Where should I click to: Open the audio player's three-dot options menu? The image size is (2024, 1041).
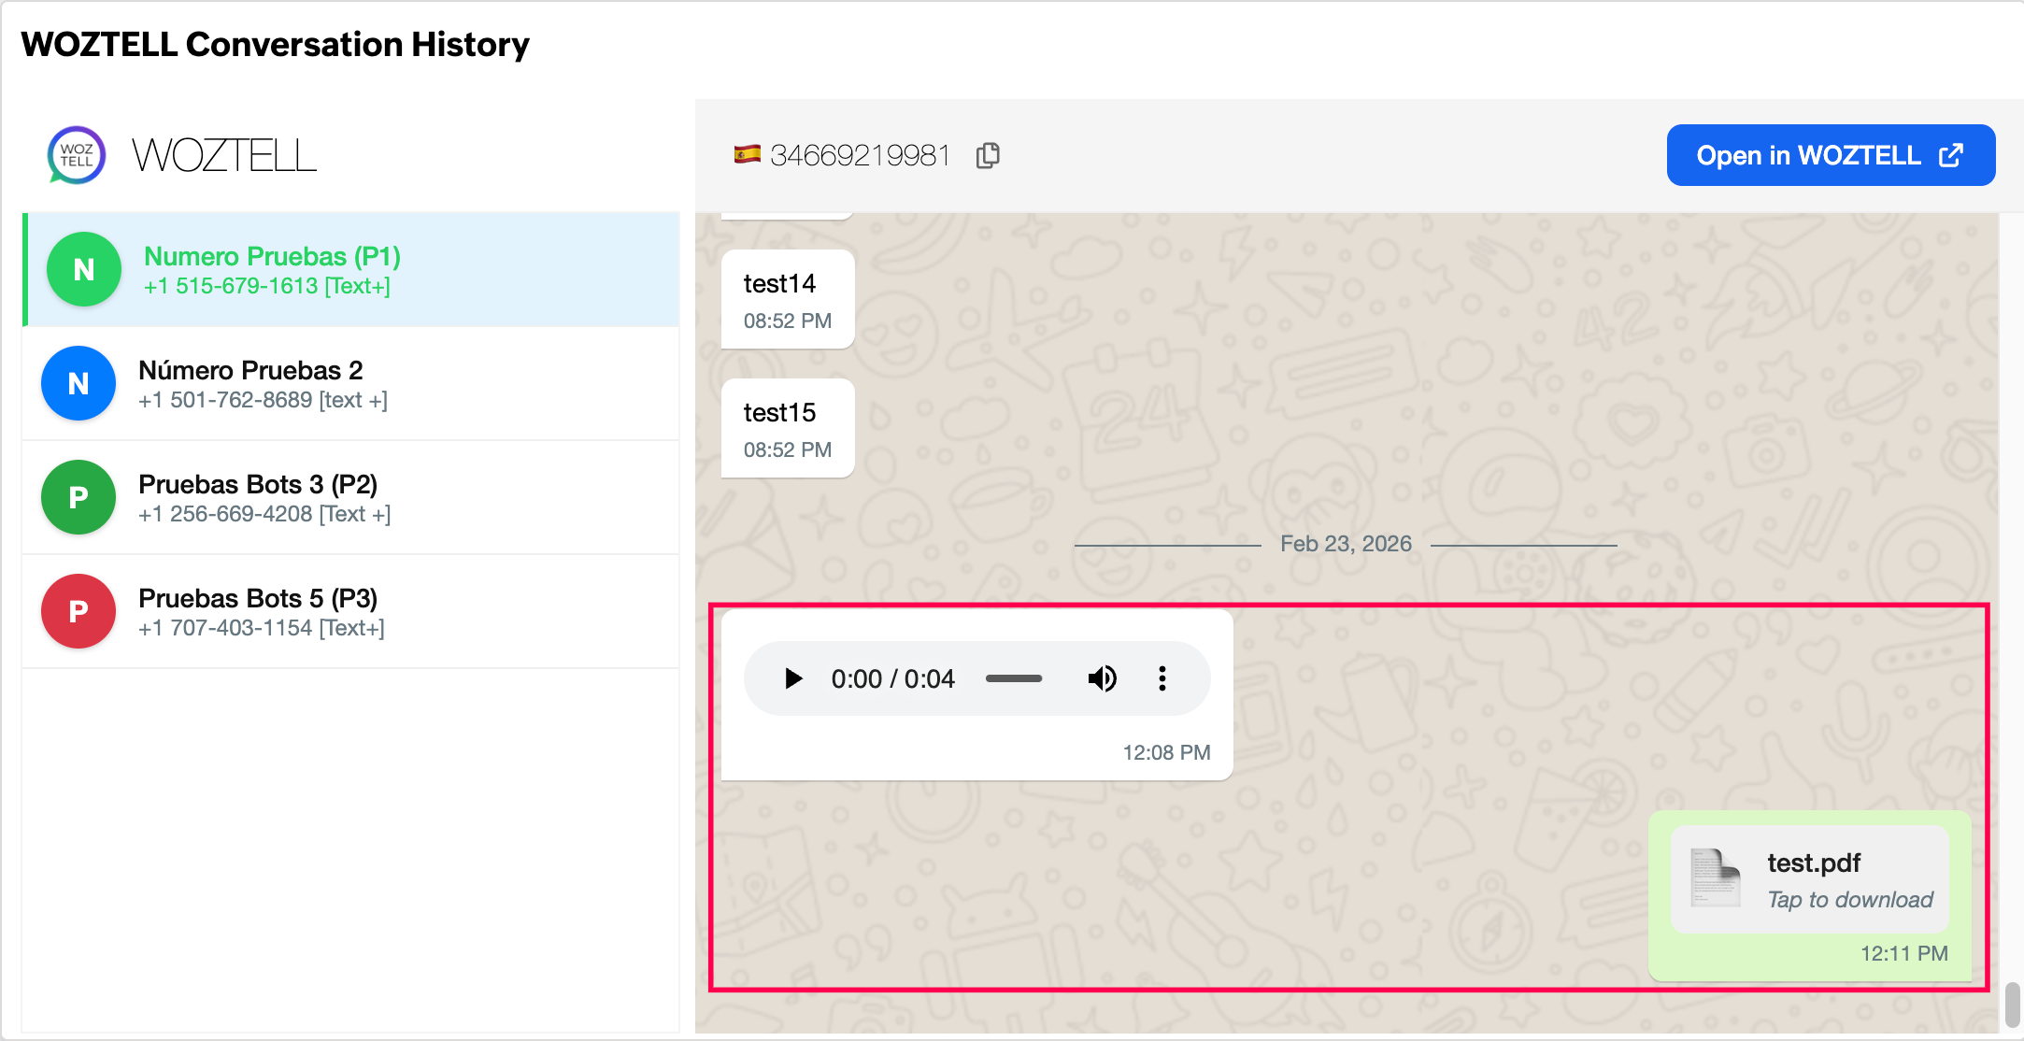point(1162,678)
